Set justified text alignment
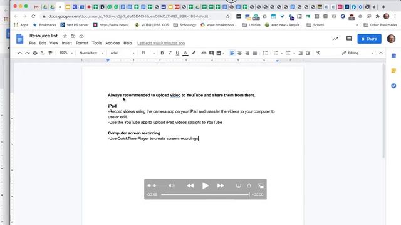 coord(255,52)
